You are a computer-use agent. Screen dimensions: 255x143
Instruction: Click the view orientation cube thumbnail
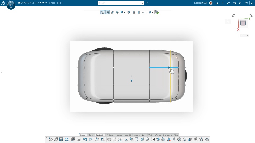[x=243, y=23]
